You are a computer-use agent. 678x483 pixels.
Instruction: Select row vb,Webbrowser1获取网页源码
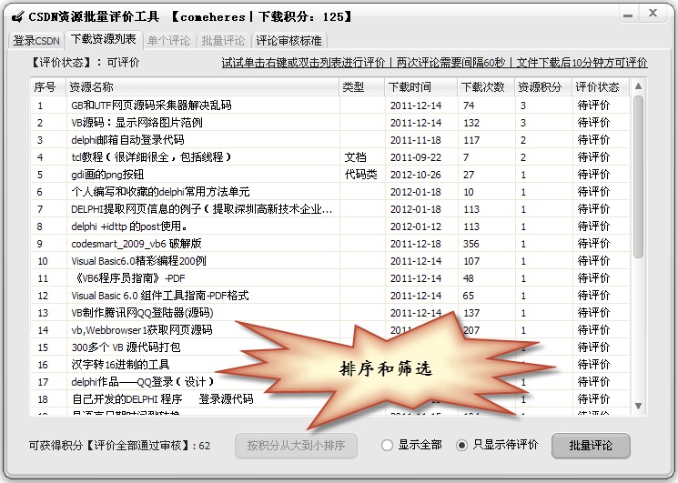[330, 330]
